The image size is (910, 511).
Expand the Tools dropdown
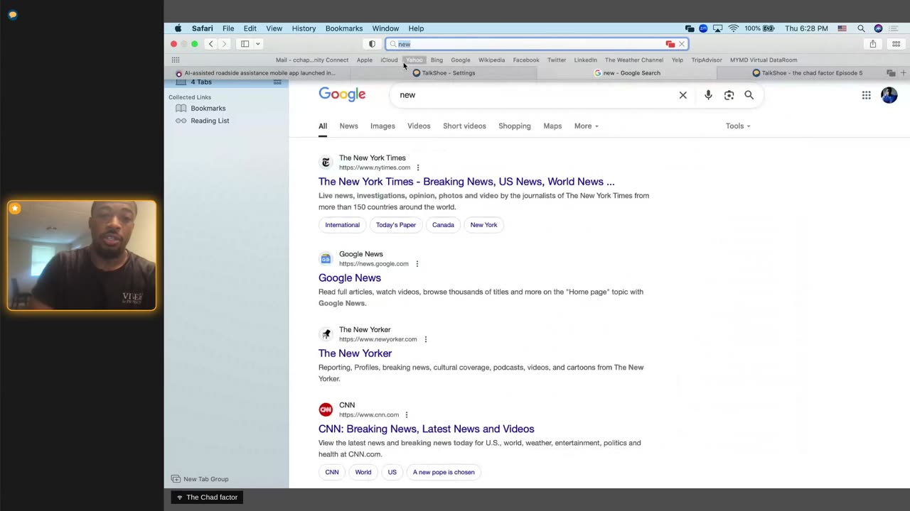738,126
